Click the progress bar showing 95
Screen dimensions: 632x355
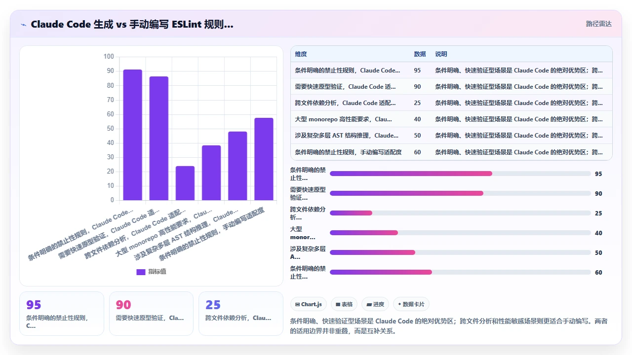click(x=460, y=174)
